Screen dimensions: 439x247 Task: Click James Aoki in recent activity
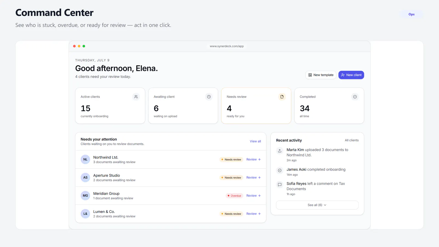[296, 170]
